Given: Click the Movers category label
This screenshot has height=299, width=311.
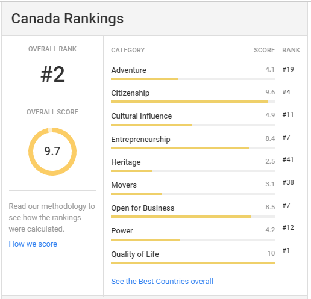Looking at the screenshot, I should point(124,185).
